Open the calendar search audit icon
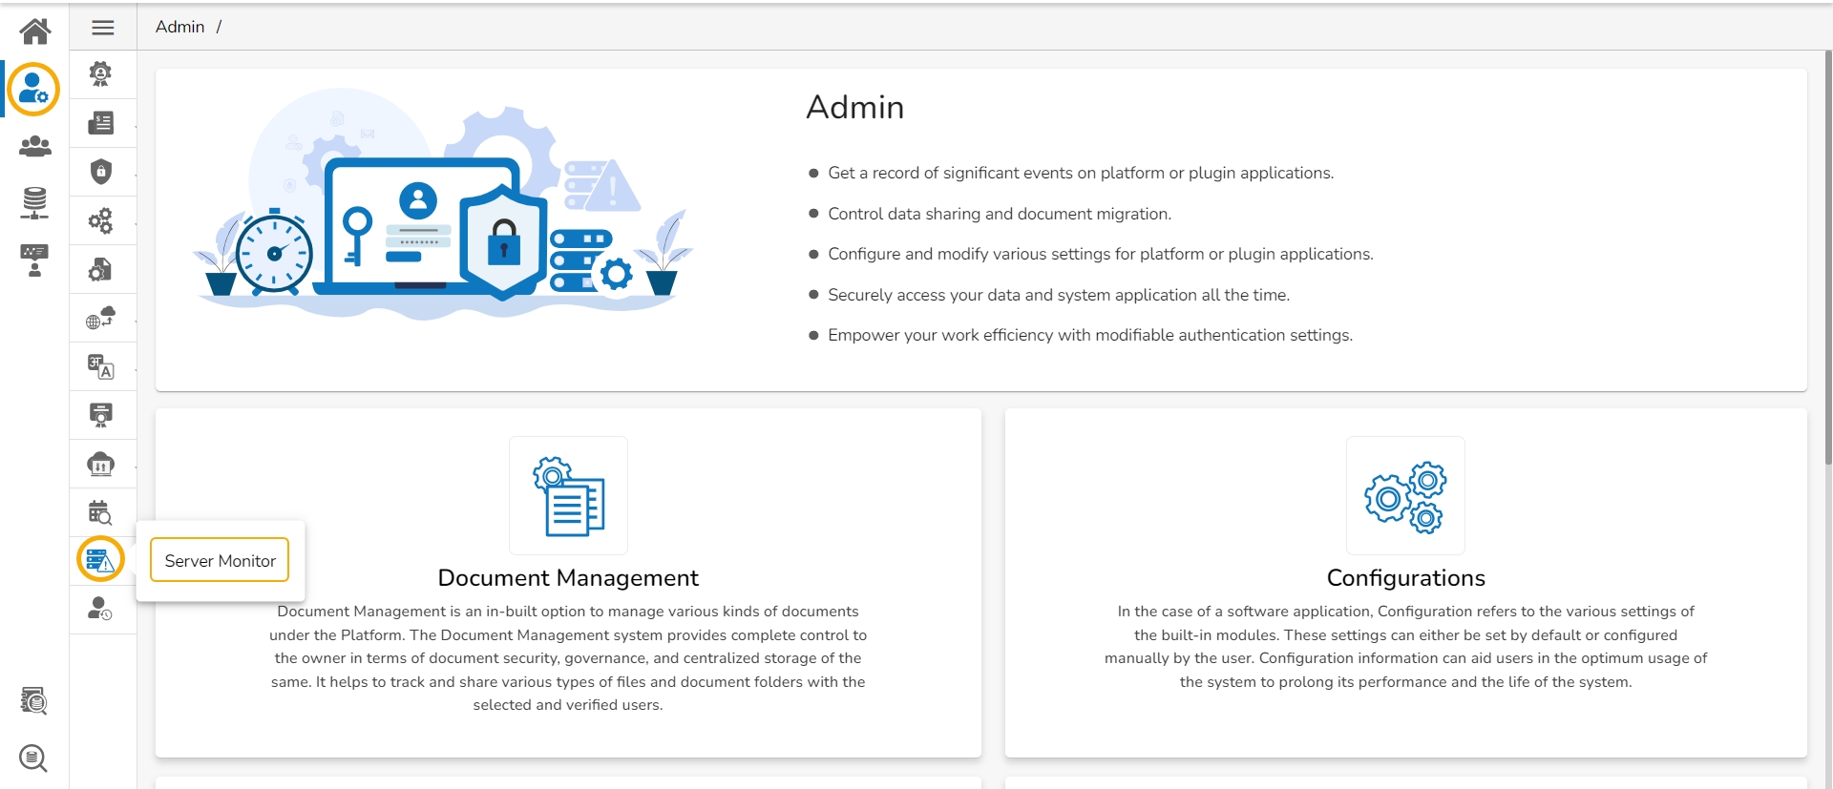 point(100,512)
